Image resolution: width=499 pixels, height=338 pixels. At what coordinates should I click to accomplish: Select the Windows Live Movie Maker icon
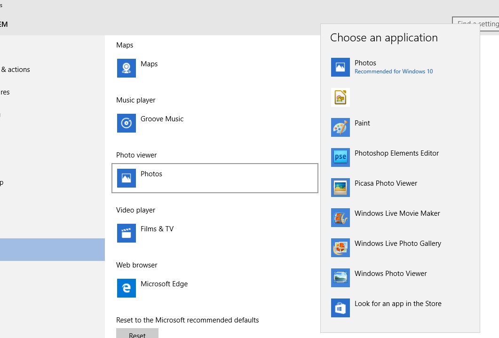(x=340, y=218)
